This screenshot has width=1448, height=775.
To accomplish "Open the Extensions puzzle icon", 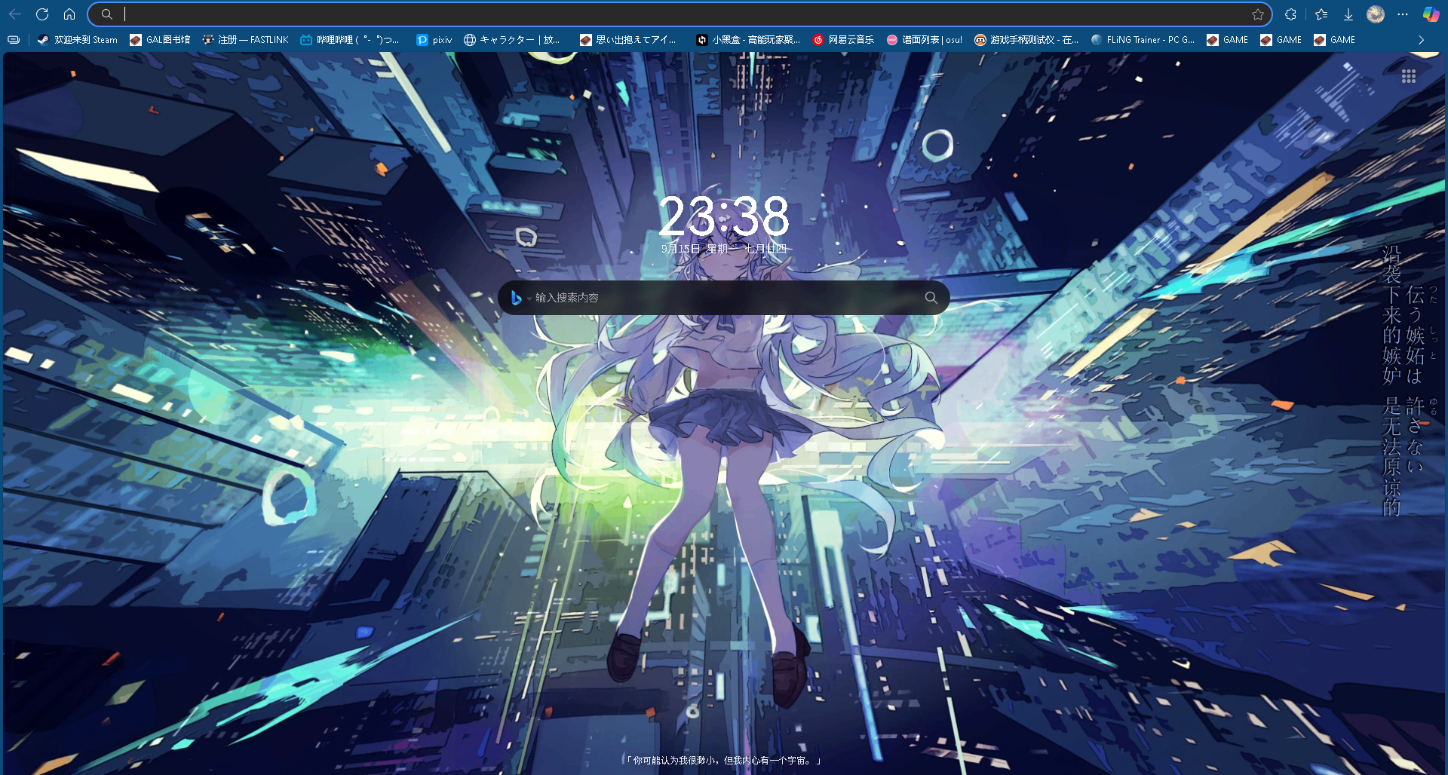I will coord(1290,14).
